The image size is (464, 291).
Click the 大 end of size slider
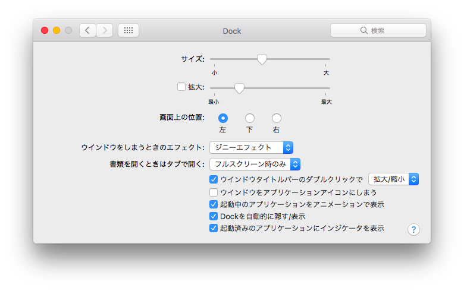pos(326,72)
